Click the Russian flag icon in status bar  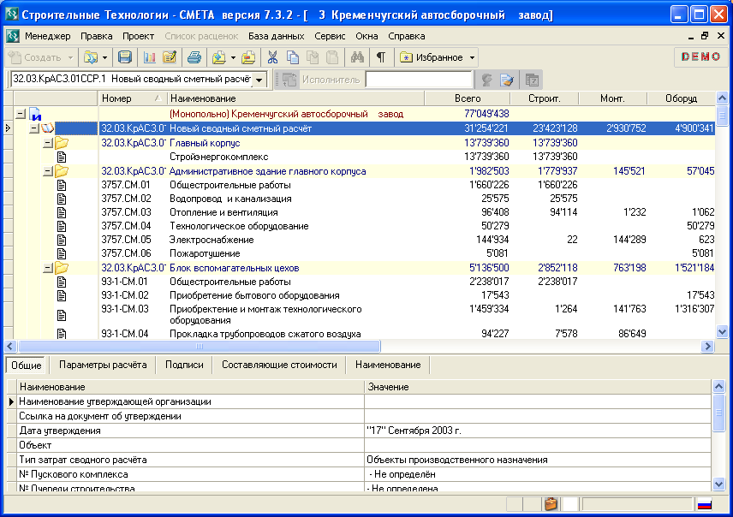pyautogui.click(x=704, y=504)
